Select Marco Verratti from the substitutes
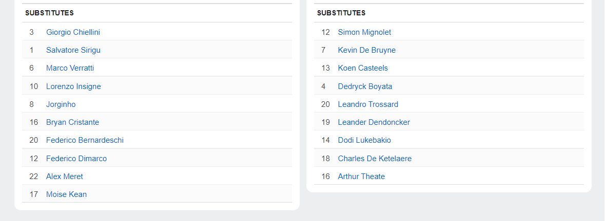The height and width of the screenshot is (221, 605). pos(70,68)
